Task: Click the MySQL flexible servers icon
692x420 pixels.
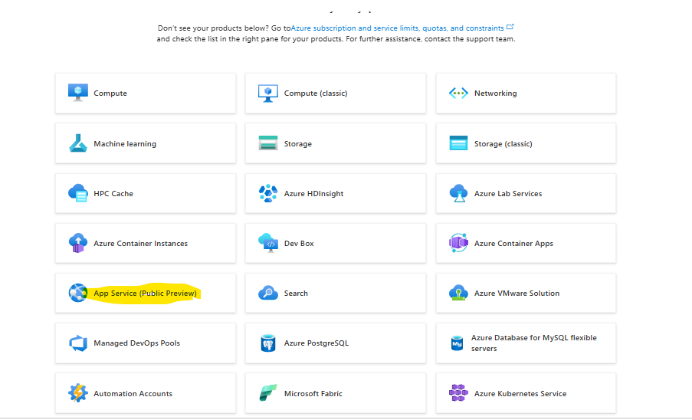Action: tap(457, 343)
